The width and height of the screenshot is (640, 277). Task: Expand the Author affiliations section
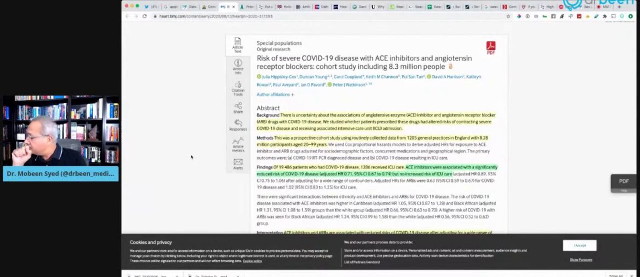point(275,94)
